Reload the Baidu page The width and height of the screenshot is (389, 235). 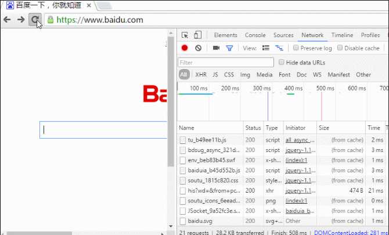35,20
